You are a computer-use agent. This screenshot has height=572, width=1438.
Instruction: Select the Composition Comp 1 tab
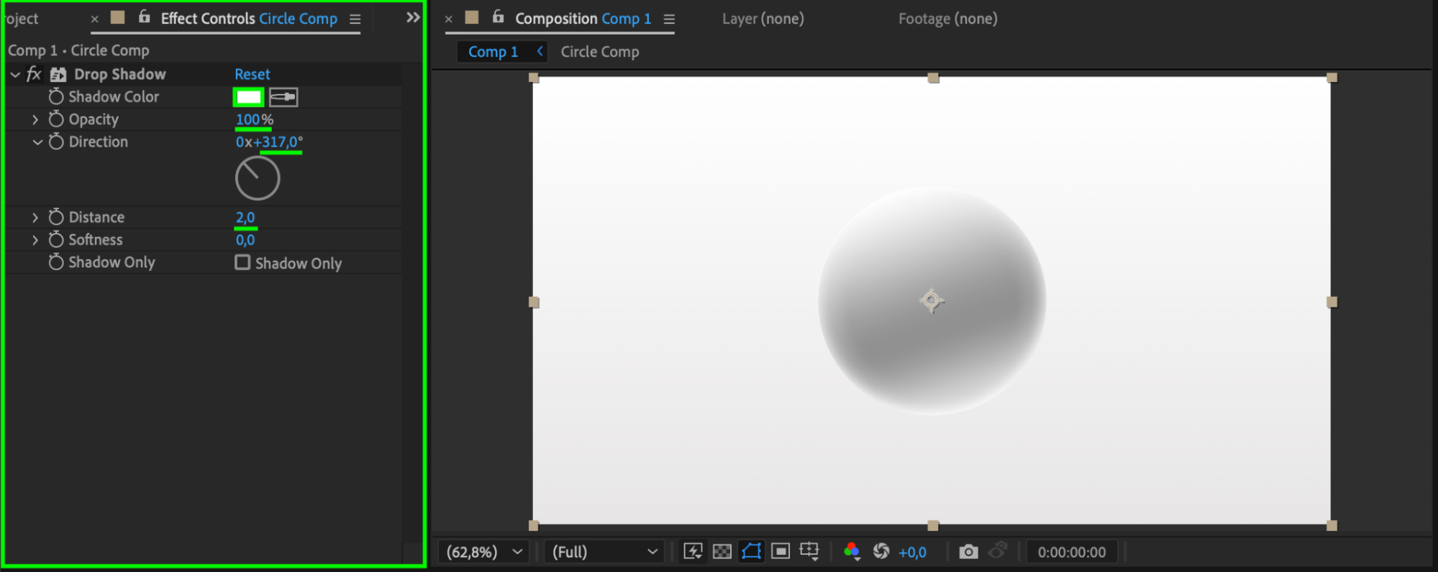(x=583, y=19)
